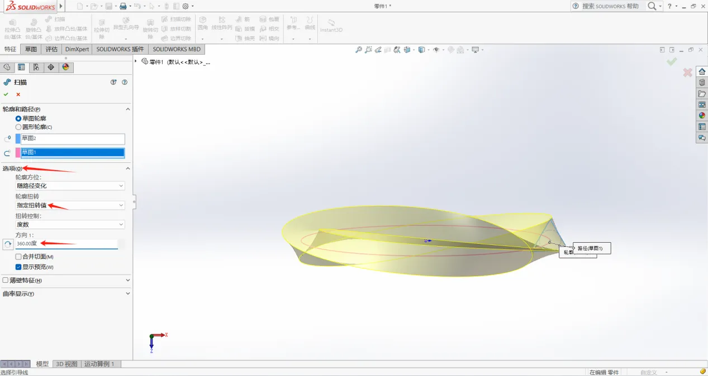
Task: Click the Zoom to Area icon
Action: click(368, 50)
